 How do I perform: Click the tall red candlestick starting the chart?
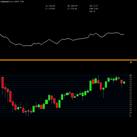click(x=2, y=82)
